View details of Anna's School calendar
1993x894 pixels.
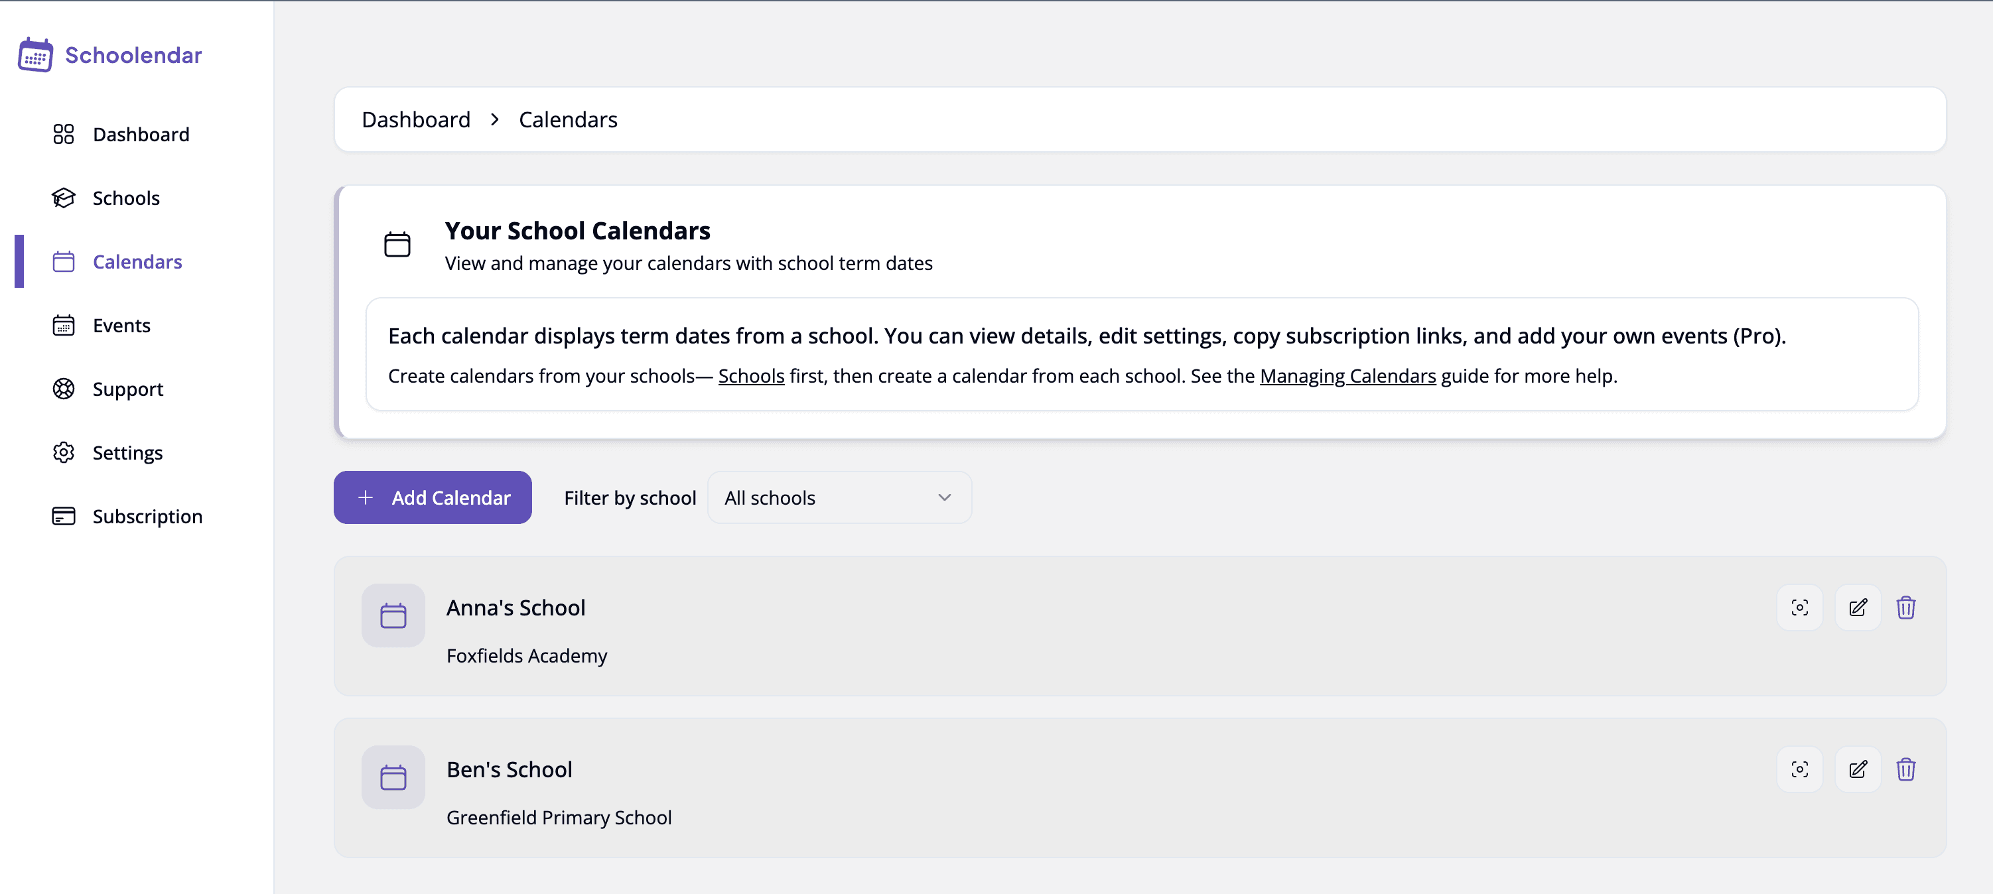pos(1799,608)
